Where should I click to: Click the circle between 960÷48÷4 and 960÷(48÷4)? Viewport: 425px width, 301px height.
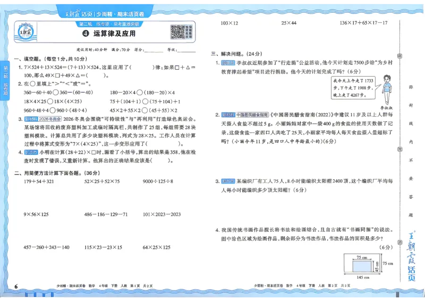[x=53, y=111]
